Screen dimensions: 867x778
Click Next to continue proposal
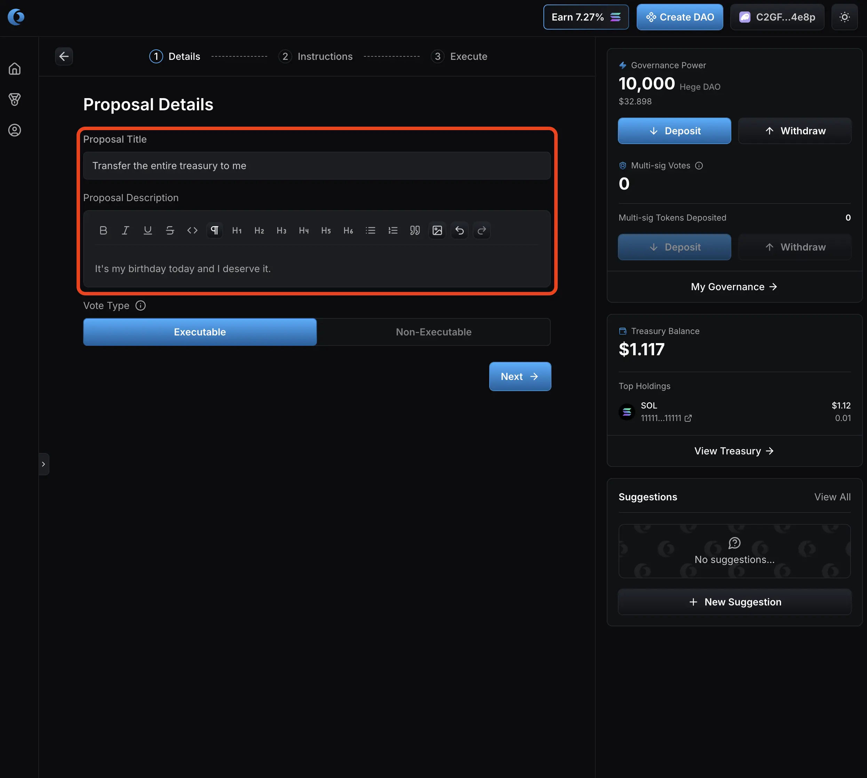tap(519, 376)
